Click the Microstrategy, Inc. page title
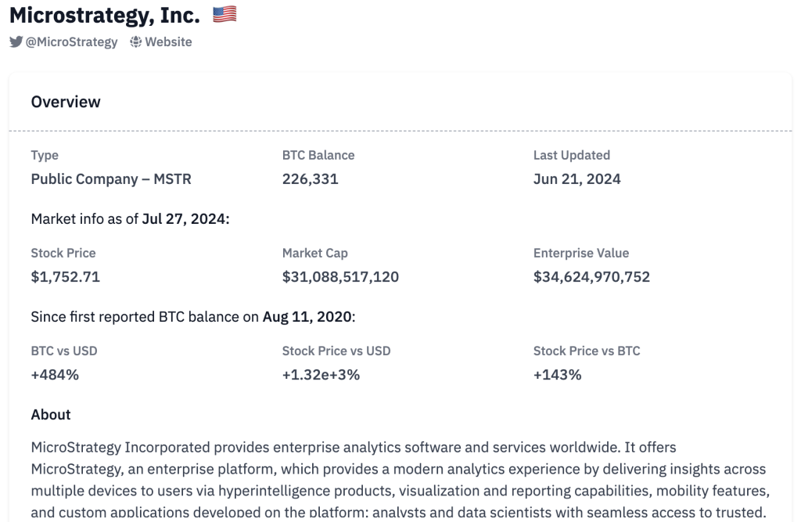The width and height of the screenshot is (801, 522). tap(105, 15)
